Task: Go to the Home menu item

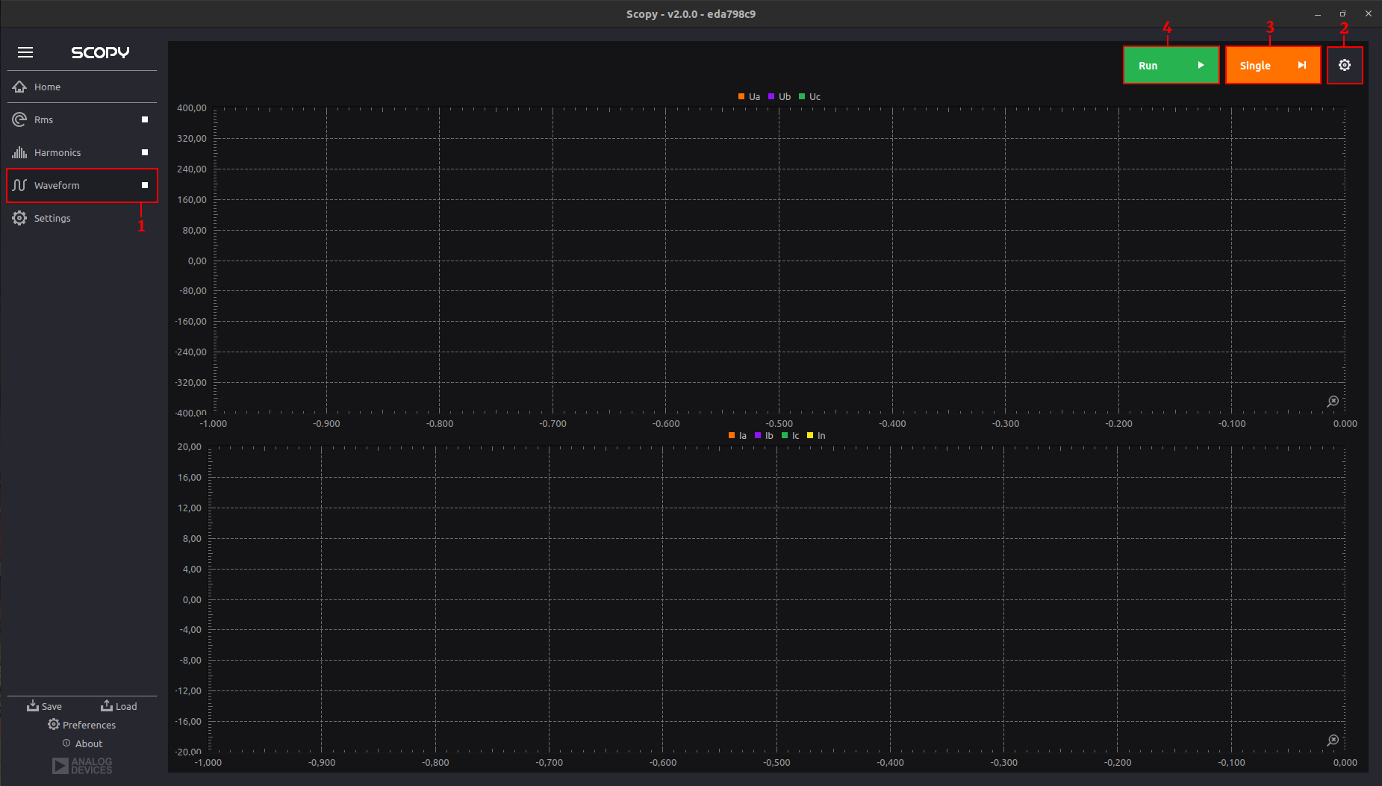Action: point(82,87)
